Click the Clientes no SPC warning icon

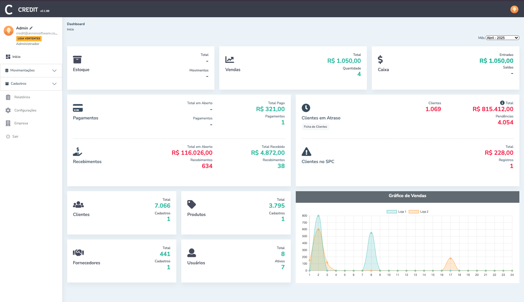click(306, 151)
